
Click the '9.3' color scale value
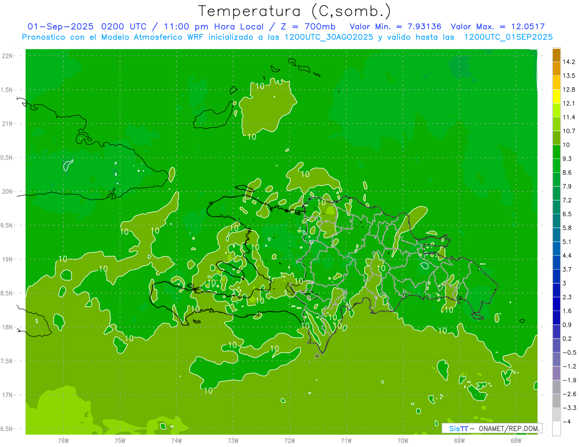pos(567,159)
